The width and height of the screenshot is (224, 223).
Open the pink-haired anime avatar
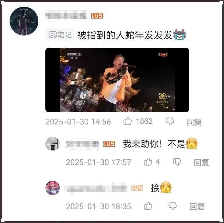(x=52, y=188)
